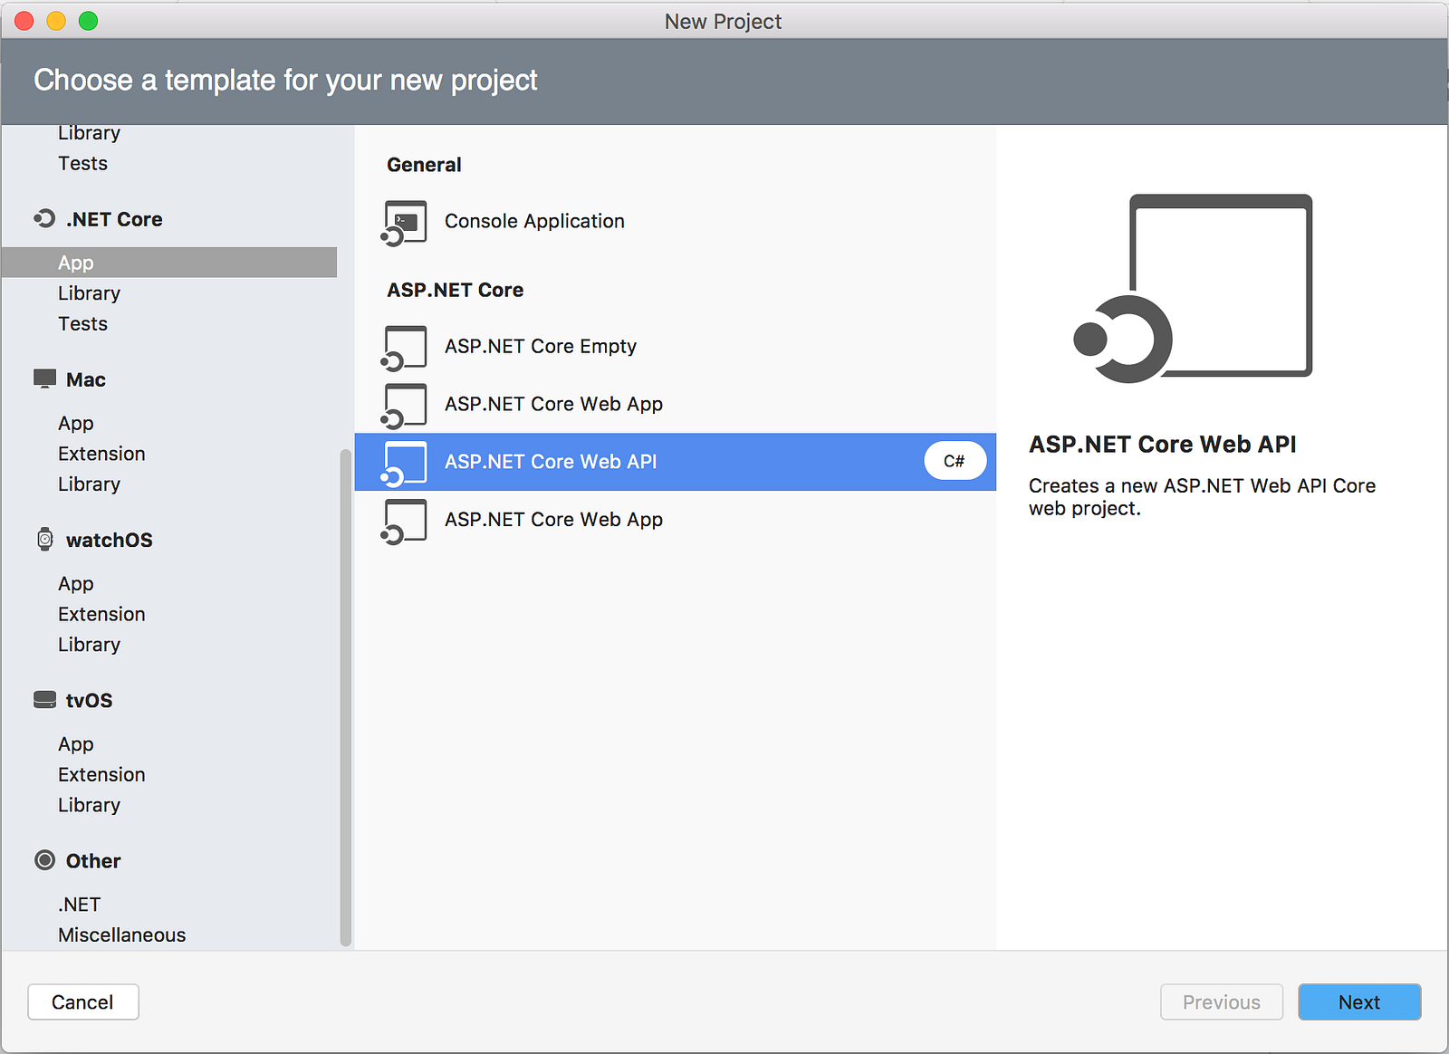Viewport: 1449px width, 1054px height.
Task: Choose the ASP.NET Core Web API template
Action: pos(676,462)
